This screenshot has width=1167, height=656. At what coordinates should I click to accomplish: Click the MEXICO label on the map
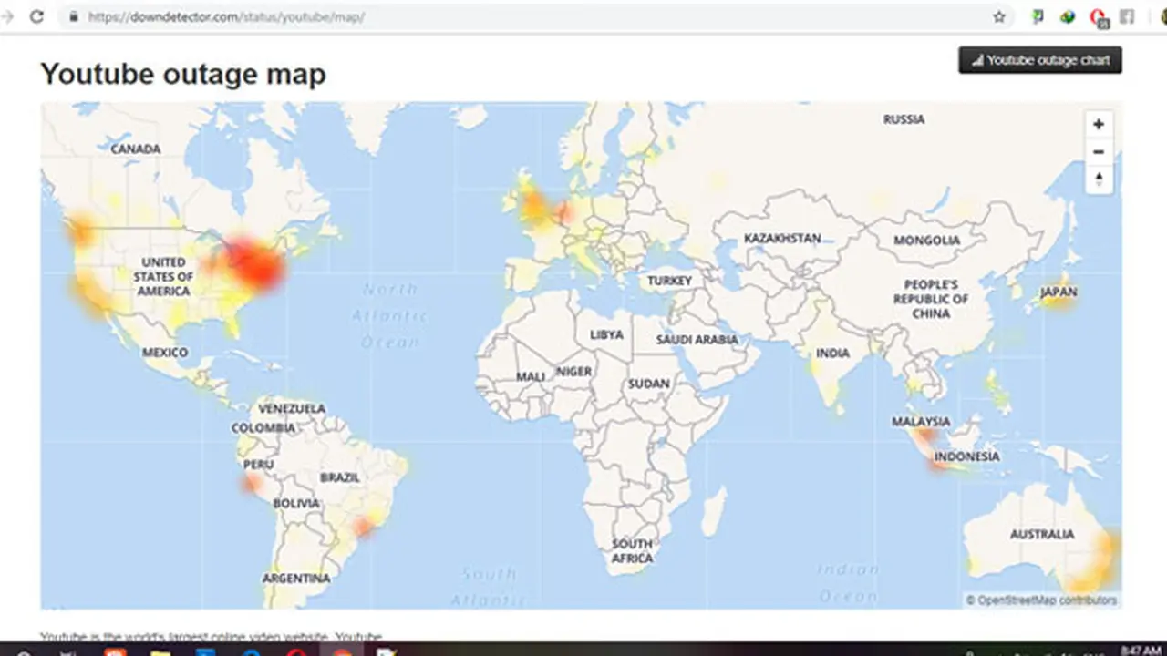165,352
